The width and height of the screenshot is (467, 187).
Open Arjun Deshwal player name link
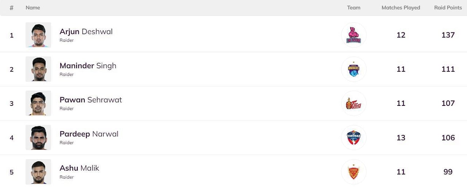(x=86, y=32)
